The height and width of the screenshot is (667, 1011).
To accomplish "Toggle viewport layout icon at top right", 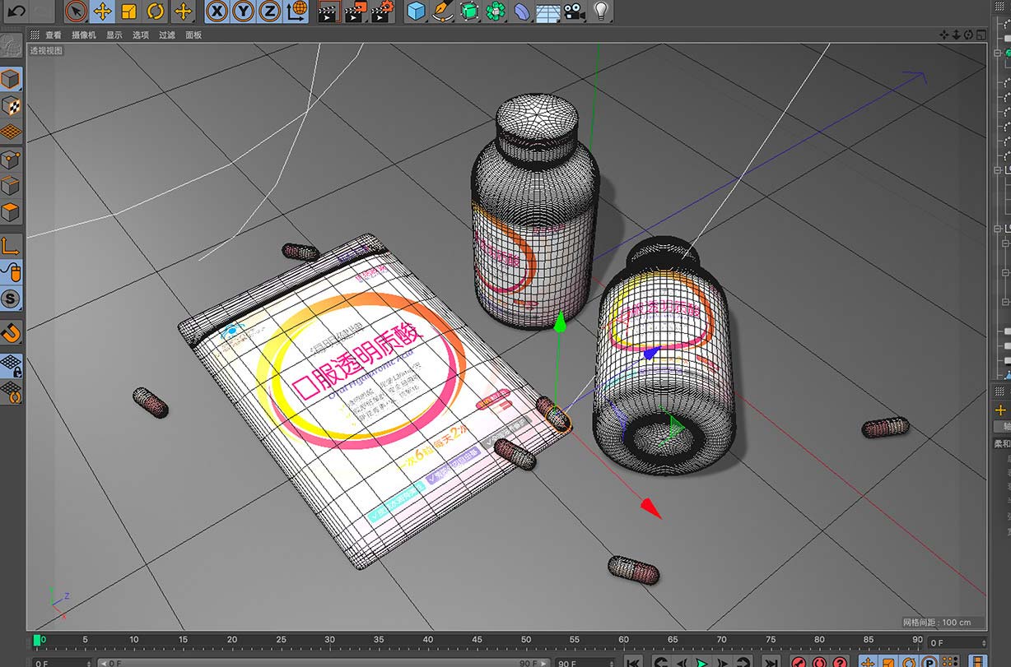I will click(981, 35).
